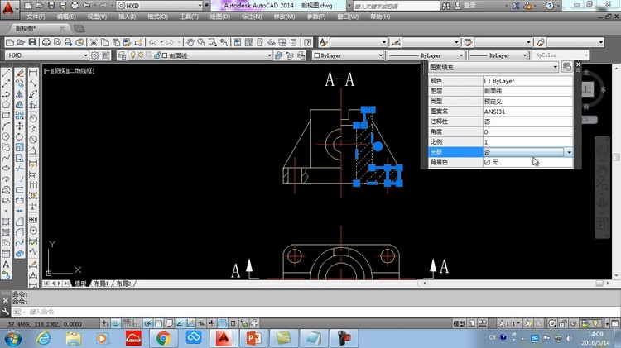Switch to the 布局2 layout tab
The height and width of the screenshot is (348, 621).
pyautogui.click(x=123, y=284)
